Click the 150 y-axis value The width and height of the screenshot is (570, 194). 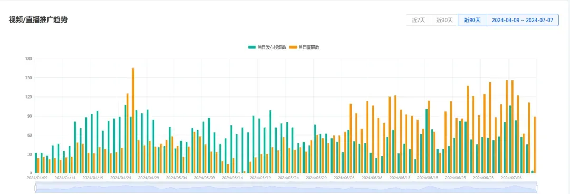point(28,77)
